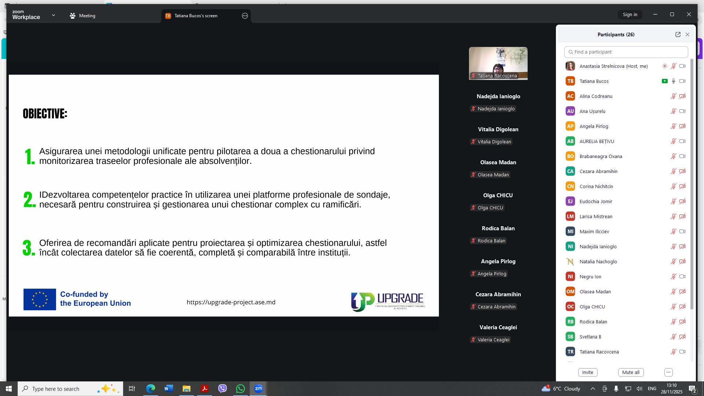The height and width of the screenshot is (396, 704).
Task: Click the recording indicator next to Anastasia Strelnicova
Action: (664, 66)
